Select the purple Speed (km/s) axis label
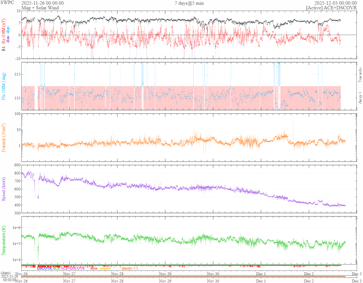This screenshot has height=283, width=363. click(4, 189)
